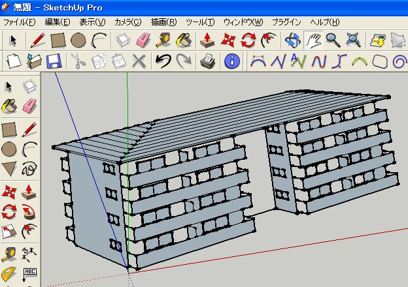
Task: Select the polyline tool with letter A
Action: pos(298,61)
